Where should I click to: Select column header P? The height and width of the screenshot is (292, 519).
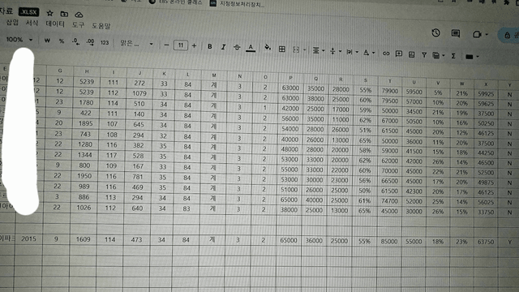[290, 78]
